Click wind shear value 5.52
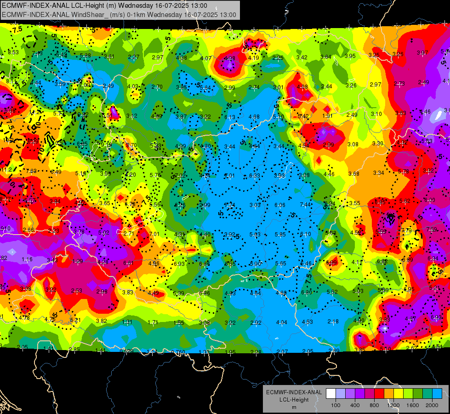 point(332,292)
